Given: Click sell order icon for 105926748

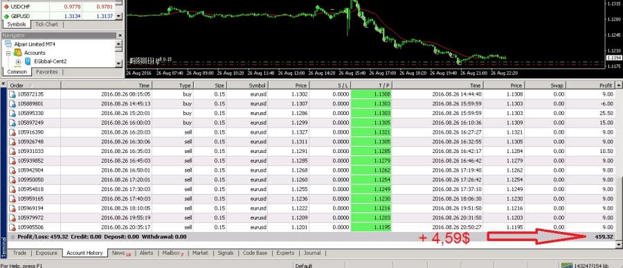Looking at the screenshot, I should (12, 142).
